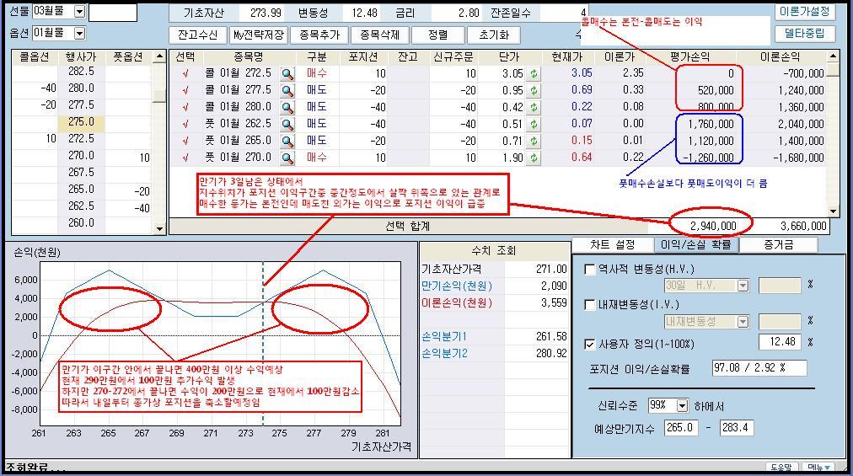Image resolution: width=853 pixels, height=476 pixels.
Task: Open the 증거금 tab
Action: pyautogui.click(x=778, y=245)
